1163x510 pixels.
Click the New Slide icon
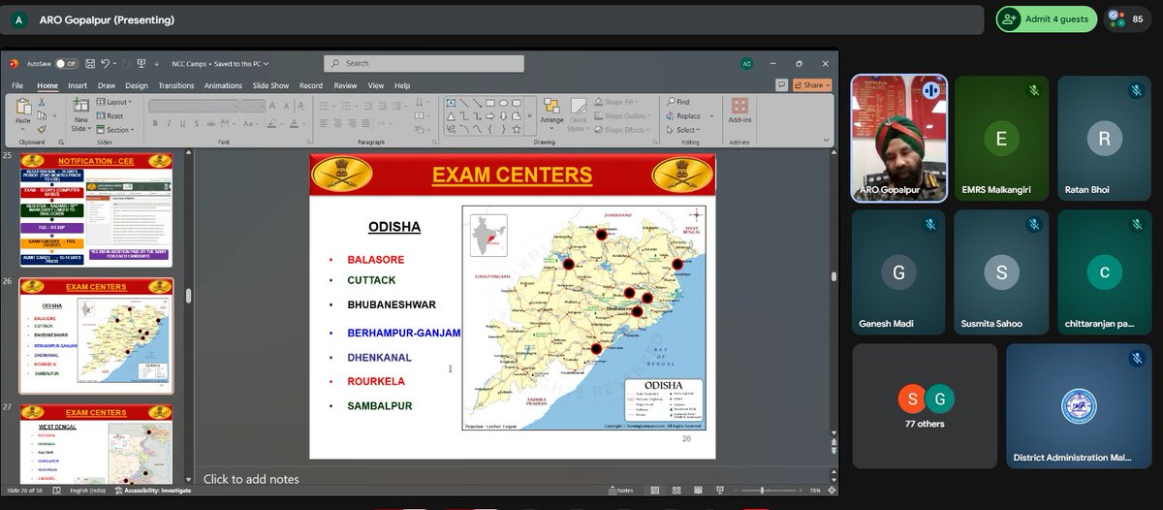(81, 105)
